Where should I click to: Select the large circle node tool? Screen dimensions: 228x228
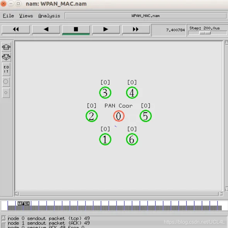[x=6, y=82]
